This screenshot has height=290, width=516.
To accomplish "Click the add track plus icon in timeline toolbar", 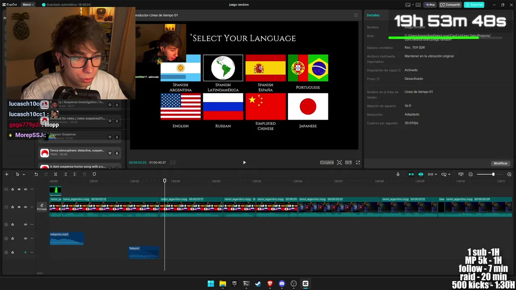I will tap(6, 174).
